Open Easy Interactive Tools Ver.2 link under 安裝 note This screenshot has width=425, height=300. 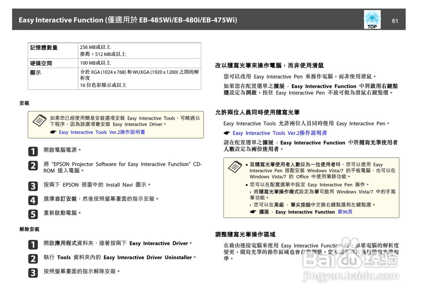pyautogui.click(x=102, y=132)
